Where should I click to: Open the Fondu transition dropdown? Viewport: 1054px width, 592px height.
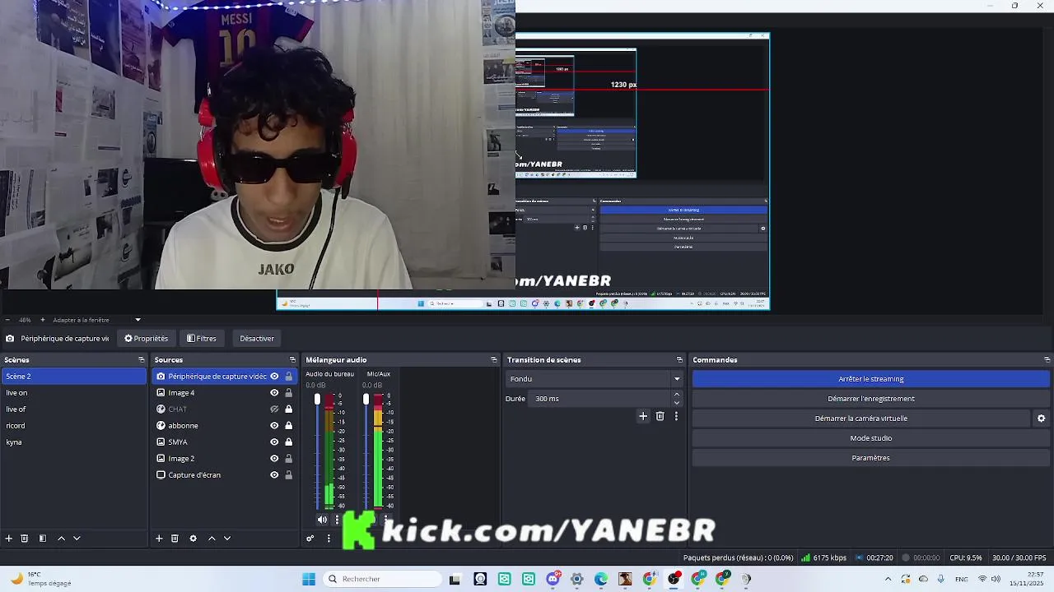pos(595,379)
